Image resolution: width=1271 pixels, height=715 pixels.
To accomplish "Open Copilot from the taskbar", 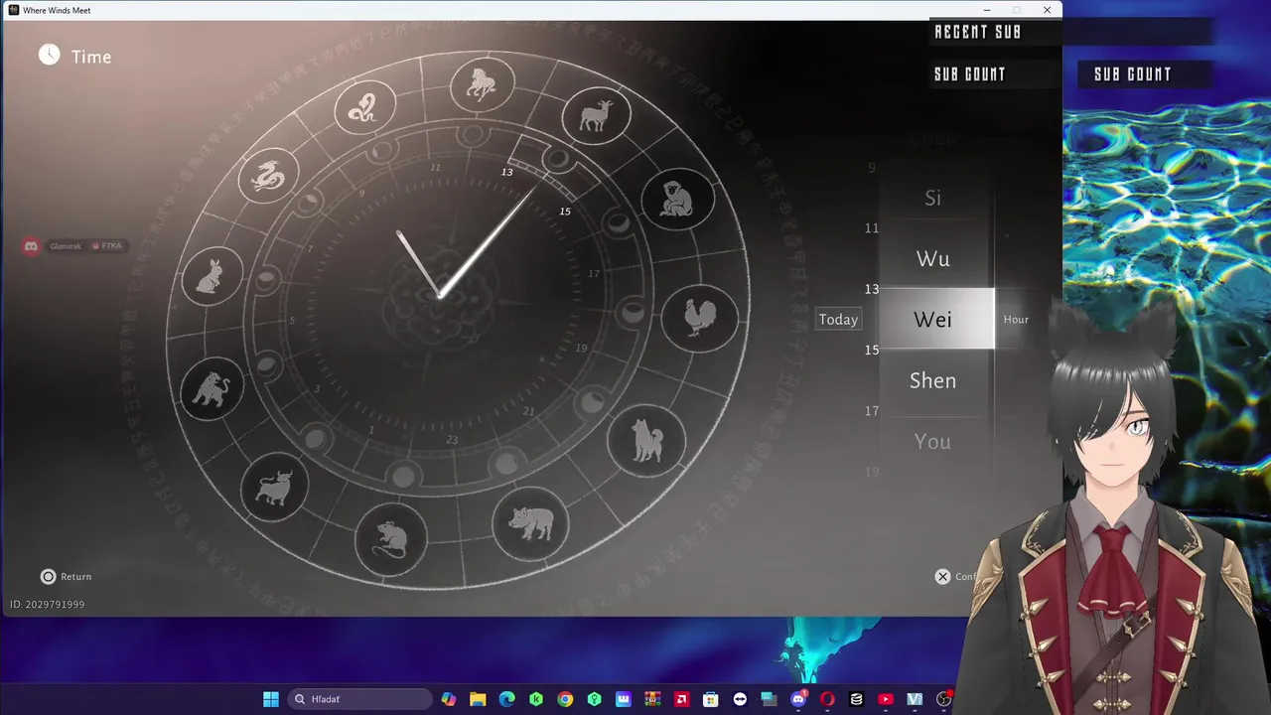I will 449,699.
